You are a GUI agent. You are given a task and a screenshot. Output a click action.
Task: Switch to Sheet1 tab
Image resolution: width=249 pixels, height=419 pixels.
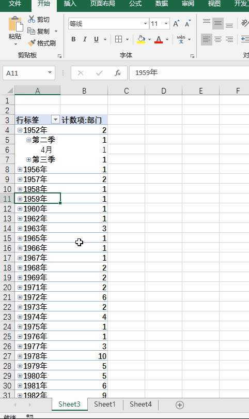coord(105,405)
